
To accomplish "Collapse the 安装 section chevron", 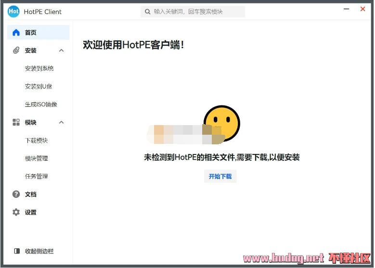I will pos(62,50).
